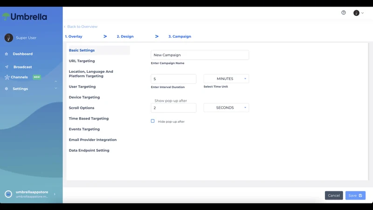Open Location, Language And Platform Targeting
373x210 pixels.
point(91,74)
